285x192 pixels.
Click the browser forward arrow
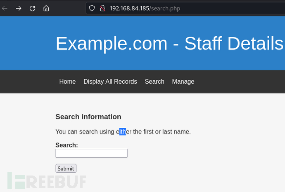[x=18, y=8]
